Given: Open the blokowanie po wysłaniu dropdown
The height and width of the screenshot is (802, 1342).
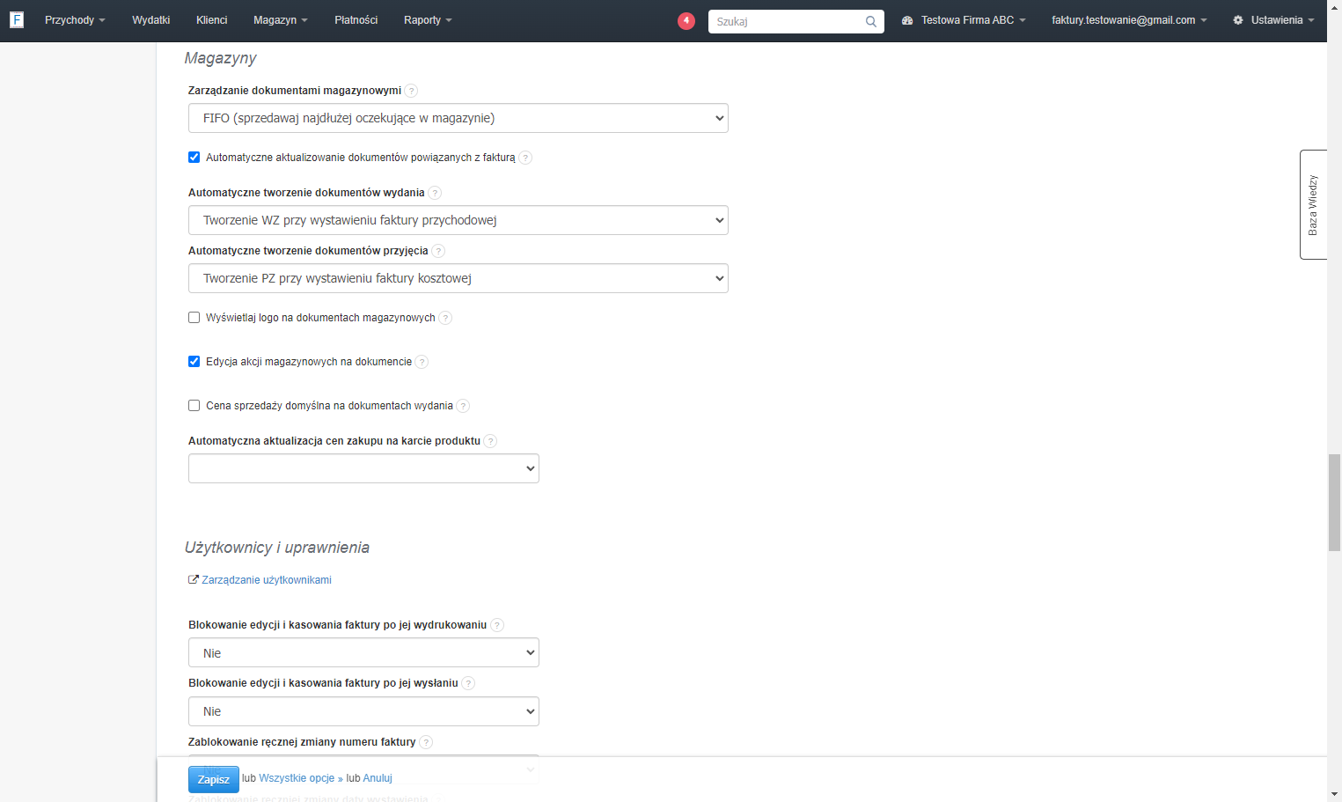Looking at the screenshot, I should [363, 711].
